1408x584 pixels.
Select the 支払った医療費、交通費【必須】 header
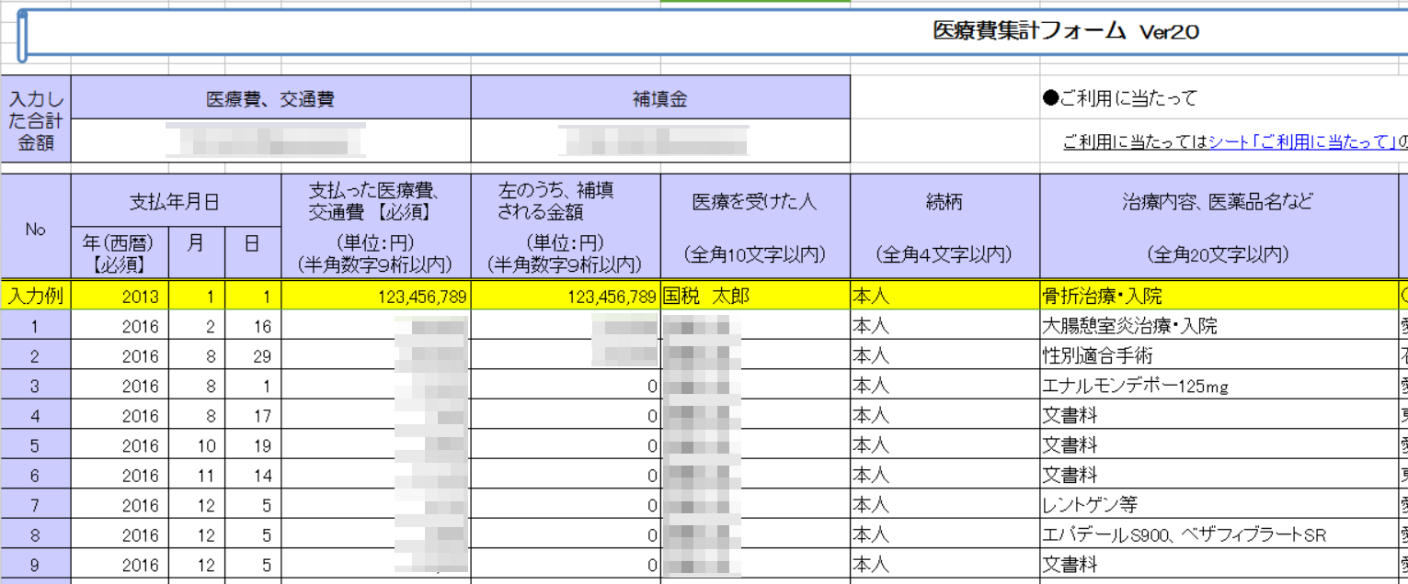[x=376, y=227]
